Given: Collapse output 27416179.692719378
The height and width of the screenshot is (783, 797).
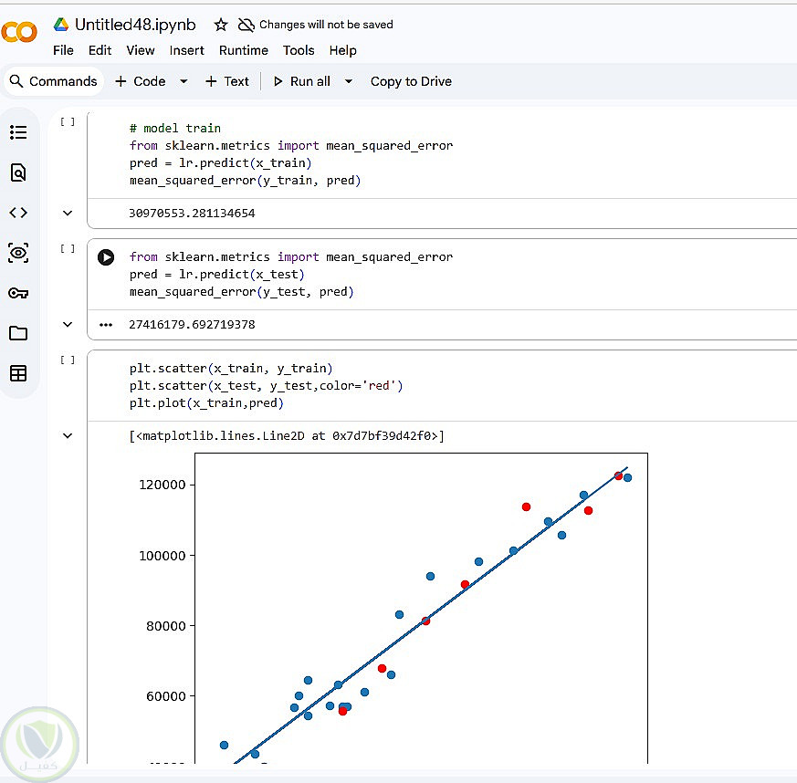Looking at the screenshot, I should tap(67, 324).
